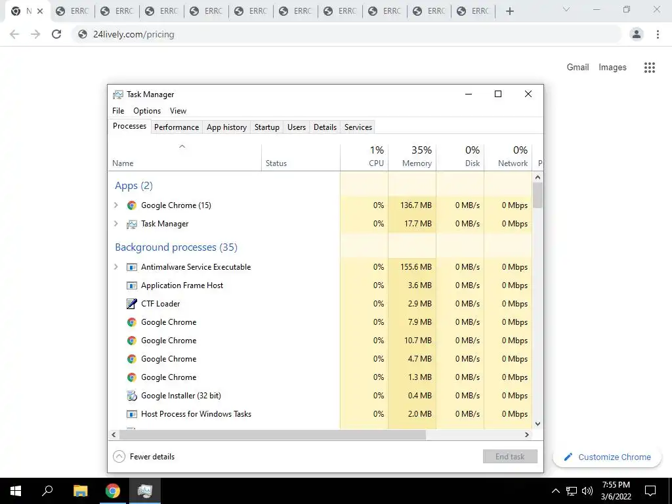
Task: Click the address bar showing 24lively.com/pricing
Action: pos(347,34)
